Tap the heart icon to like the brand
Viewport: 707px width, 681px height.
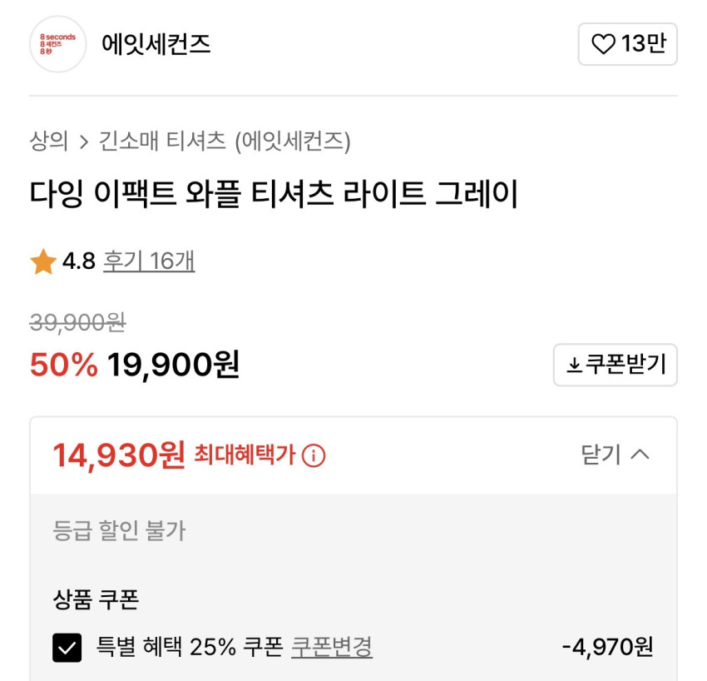(x=603, y=44)
